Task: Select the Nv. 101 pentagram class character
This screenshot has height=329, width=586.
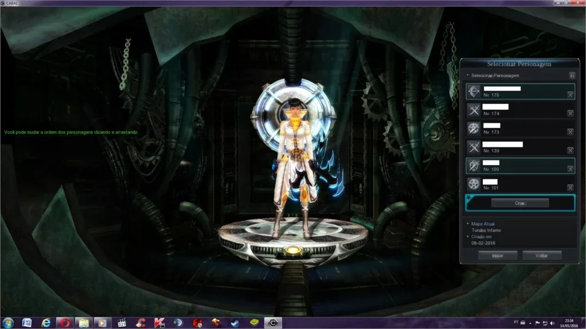Action: (x=520, y=184)
